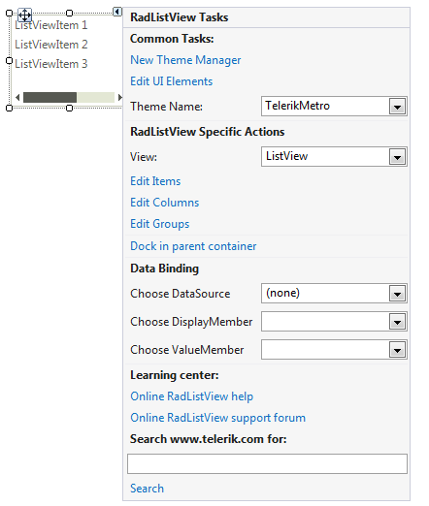Click the Search link
Screen dimensions: 429x506
(147, 489)
